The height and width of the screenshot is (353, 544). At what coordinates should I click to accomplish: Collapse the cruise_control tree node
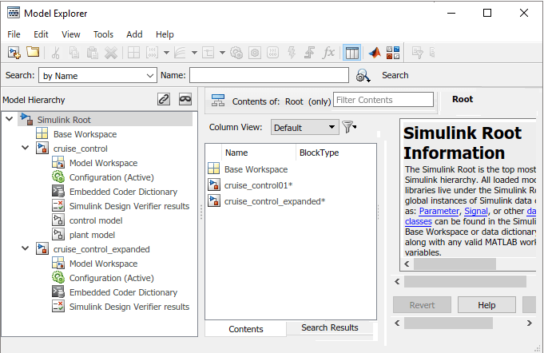[x=26, y=148]
